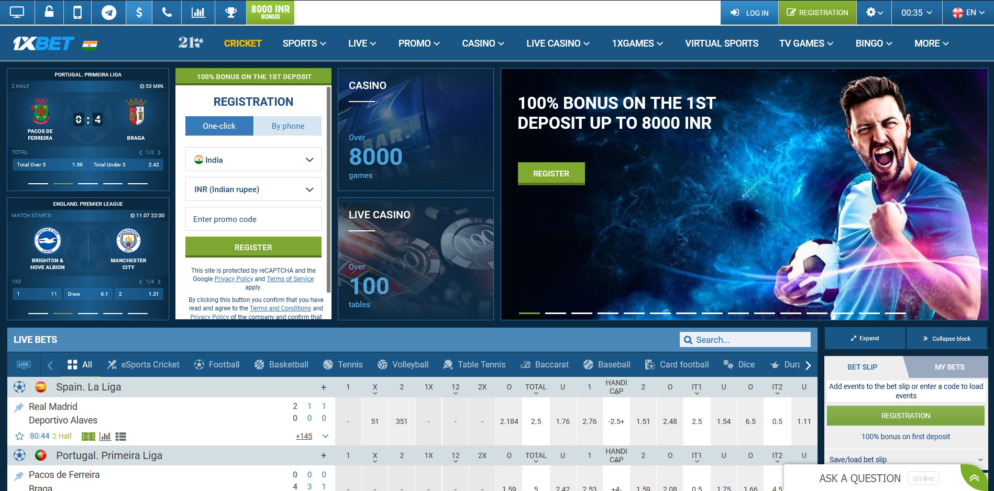The height and width of the screenshot is (491, 994).
Task: Open the Google Privacy Policy link
Action: pos(234,279)
